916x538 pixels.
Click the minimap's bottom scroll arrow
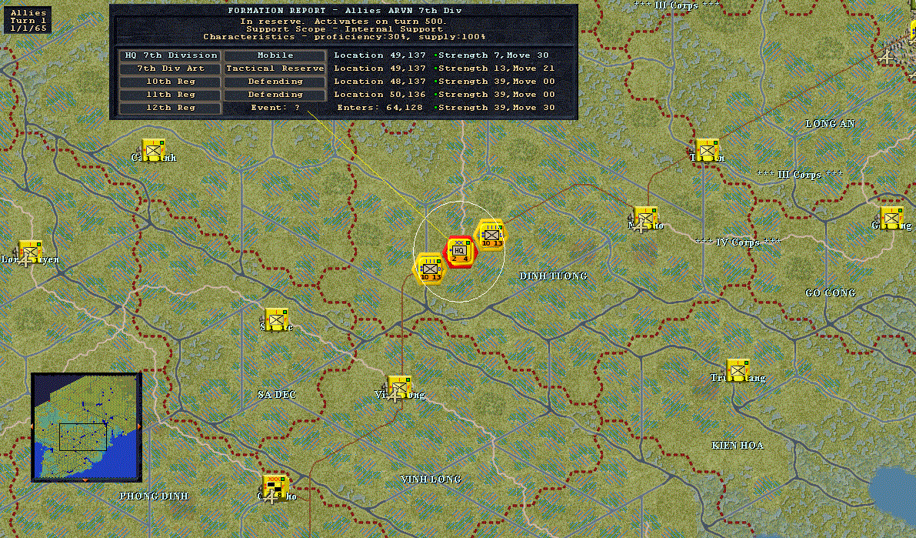[x=85, y=480]
